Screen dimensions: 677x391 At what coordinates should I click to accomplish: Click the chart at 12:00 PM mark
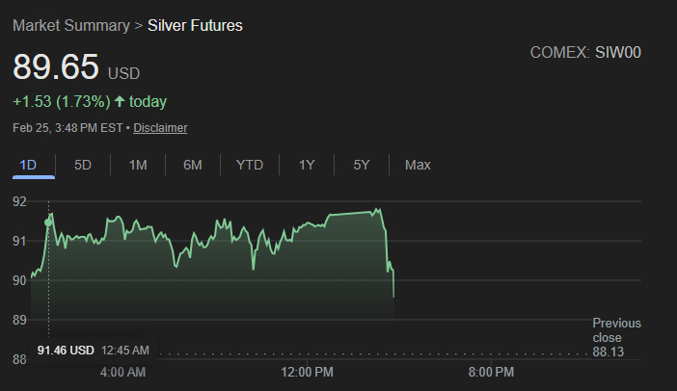point(309,289)
